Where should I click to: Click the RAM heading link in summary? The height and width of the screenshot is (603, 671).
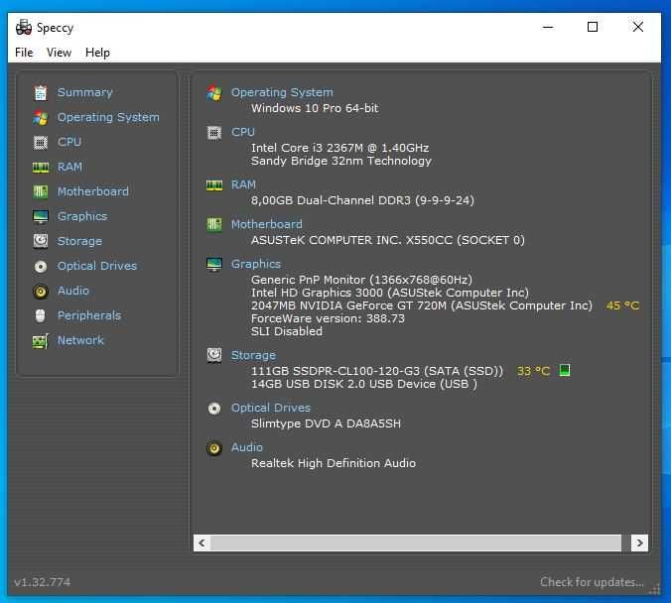[x=243, y=184]
